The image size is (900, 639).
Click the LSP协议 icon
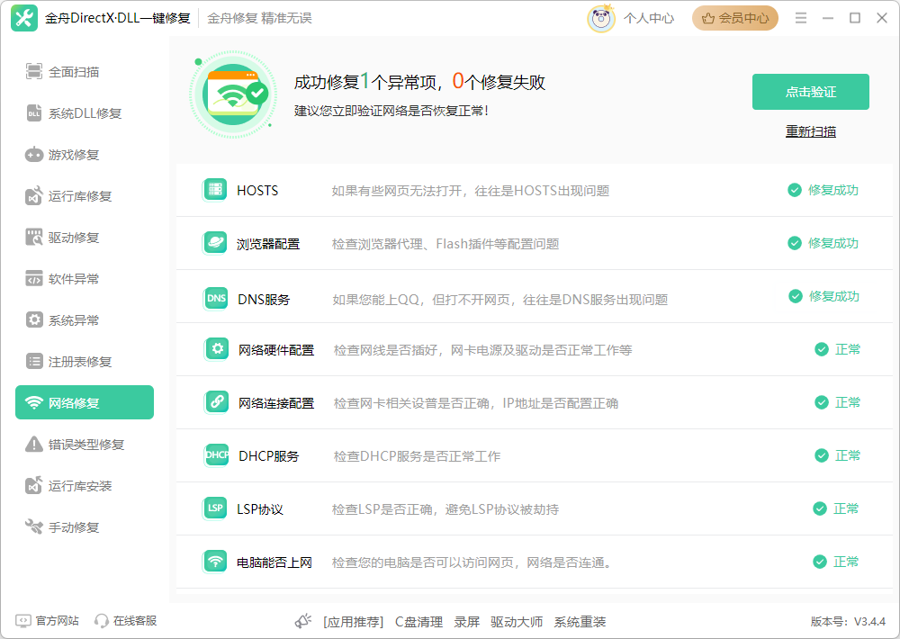215,508
